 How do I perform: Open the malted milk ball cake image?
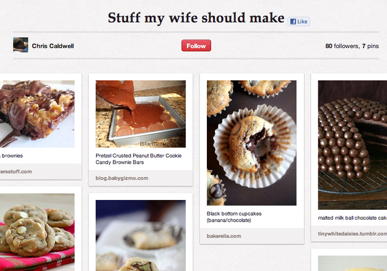pos(352,145)
